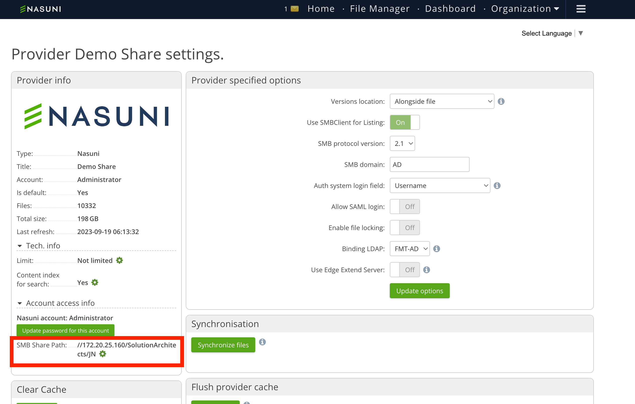The image size is (635, 404).
Task: Open the Binding LDAP dropdown
Action: click(409, 248)
